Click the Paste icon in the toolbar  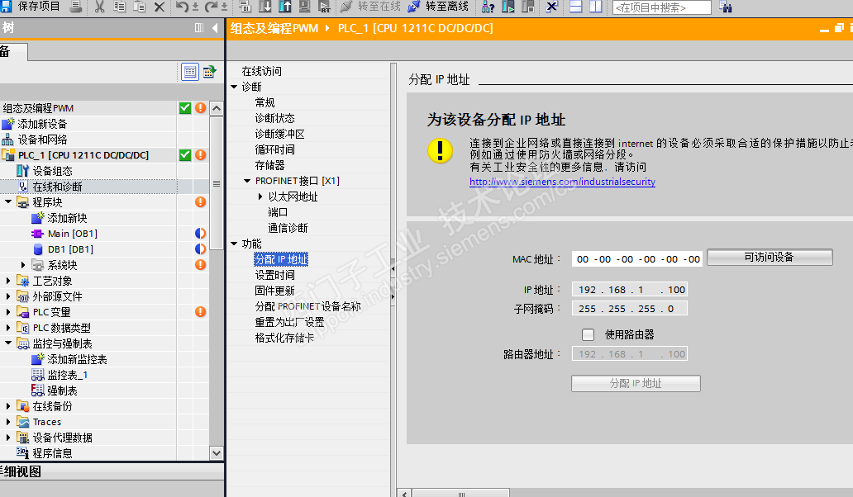(139, 7)
